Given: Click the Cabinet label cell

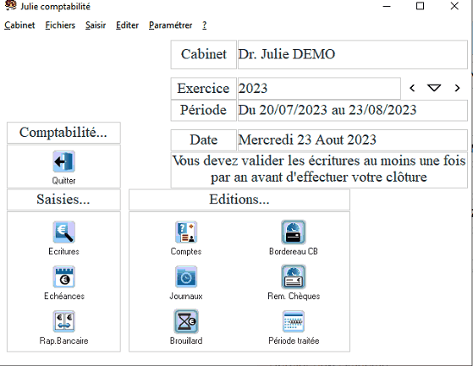Looking at the screenshot, I should tap(204, 55).
